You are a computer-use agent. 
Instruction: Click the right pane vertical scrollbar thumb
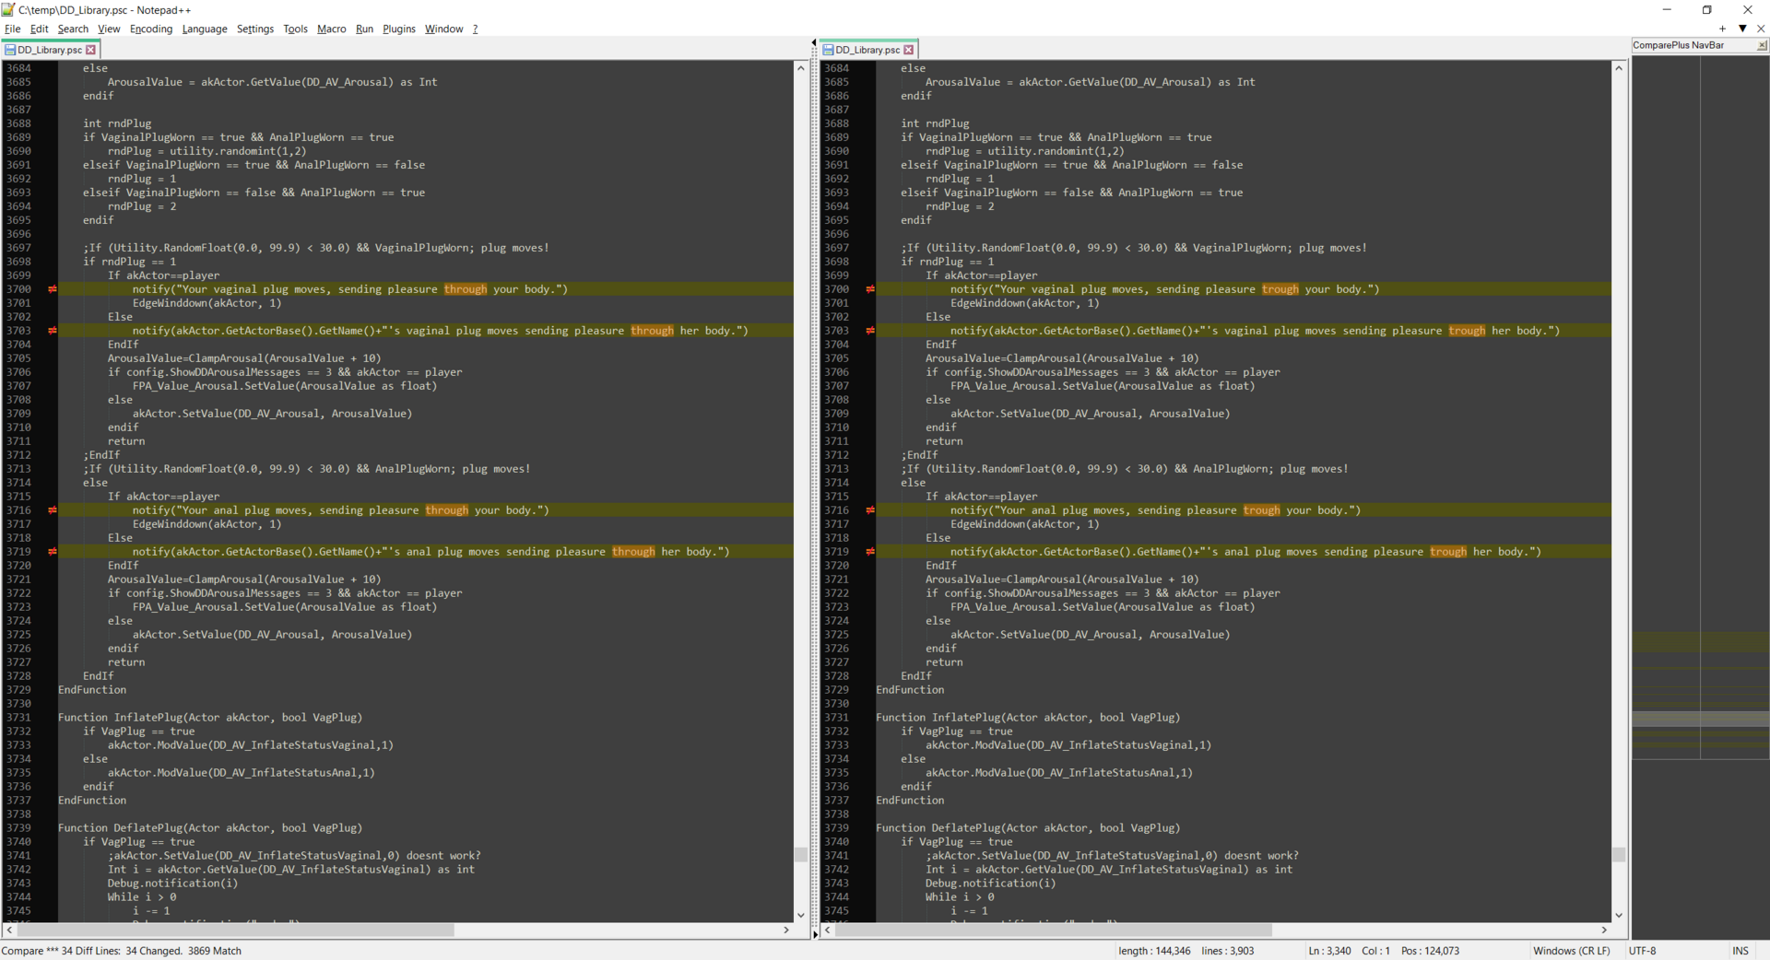click(x=1619, y=854)
